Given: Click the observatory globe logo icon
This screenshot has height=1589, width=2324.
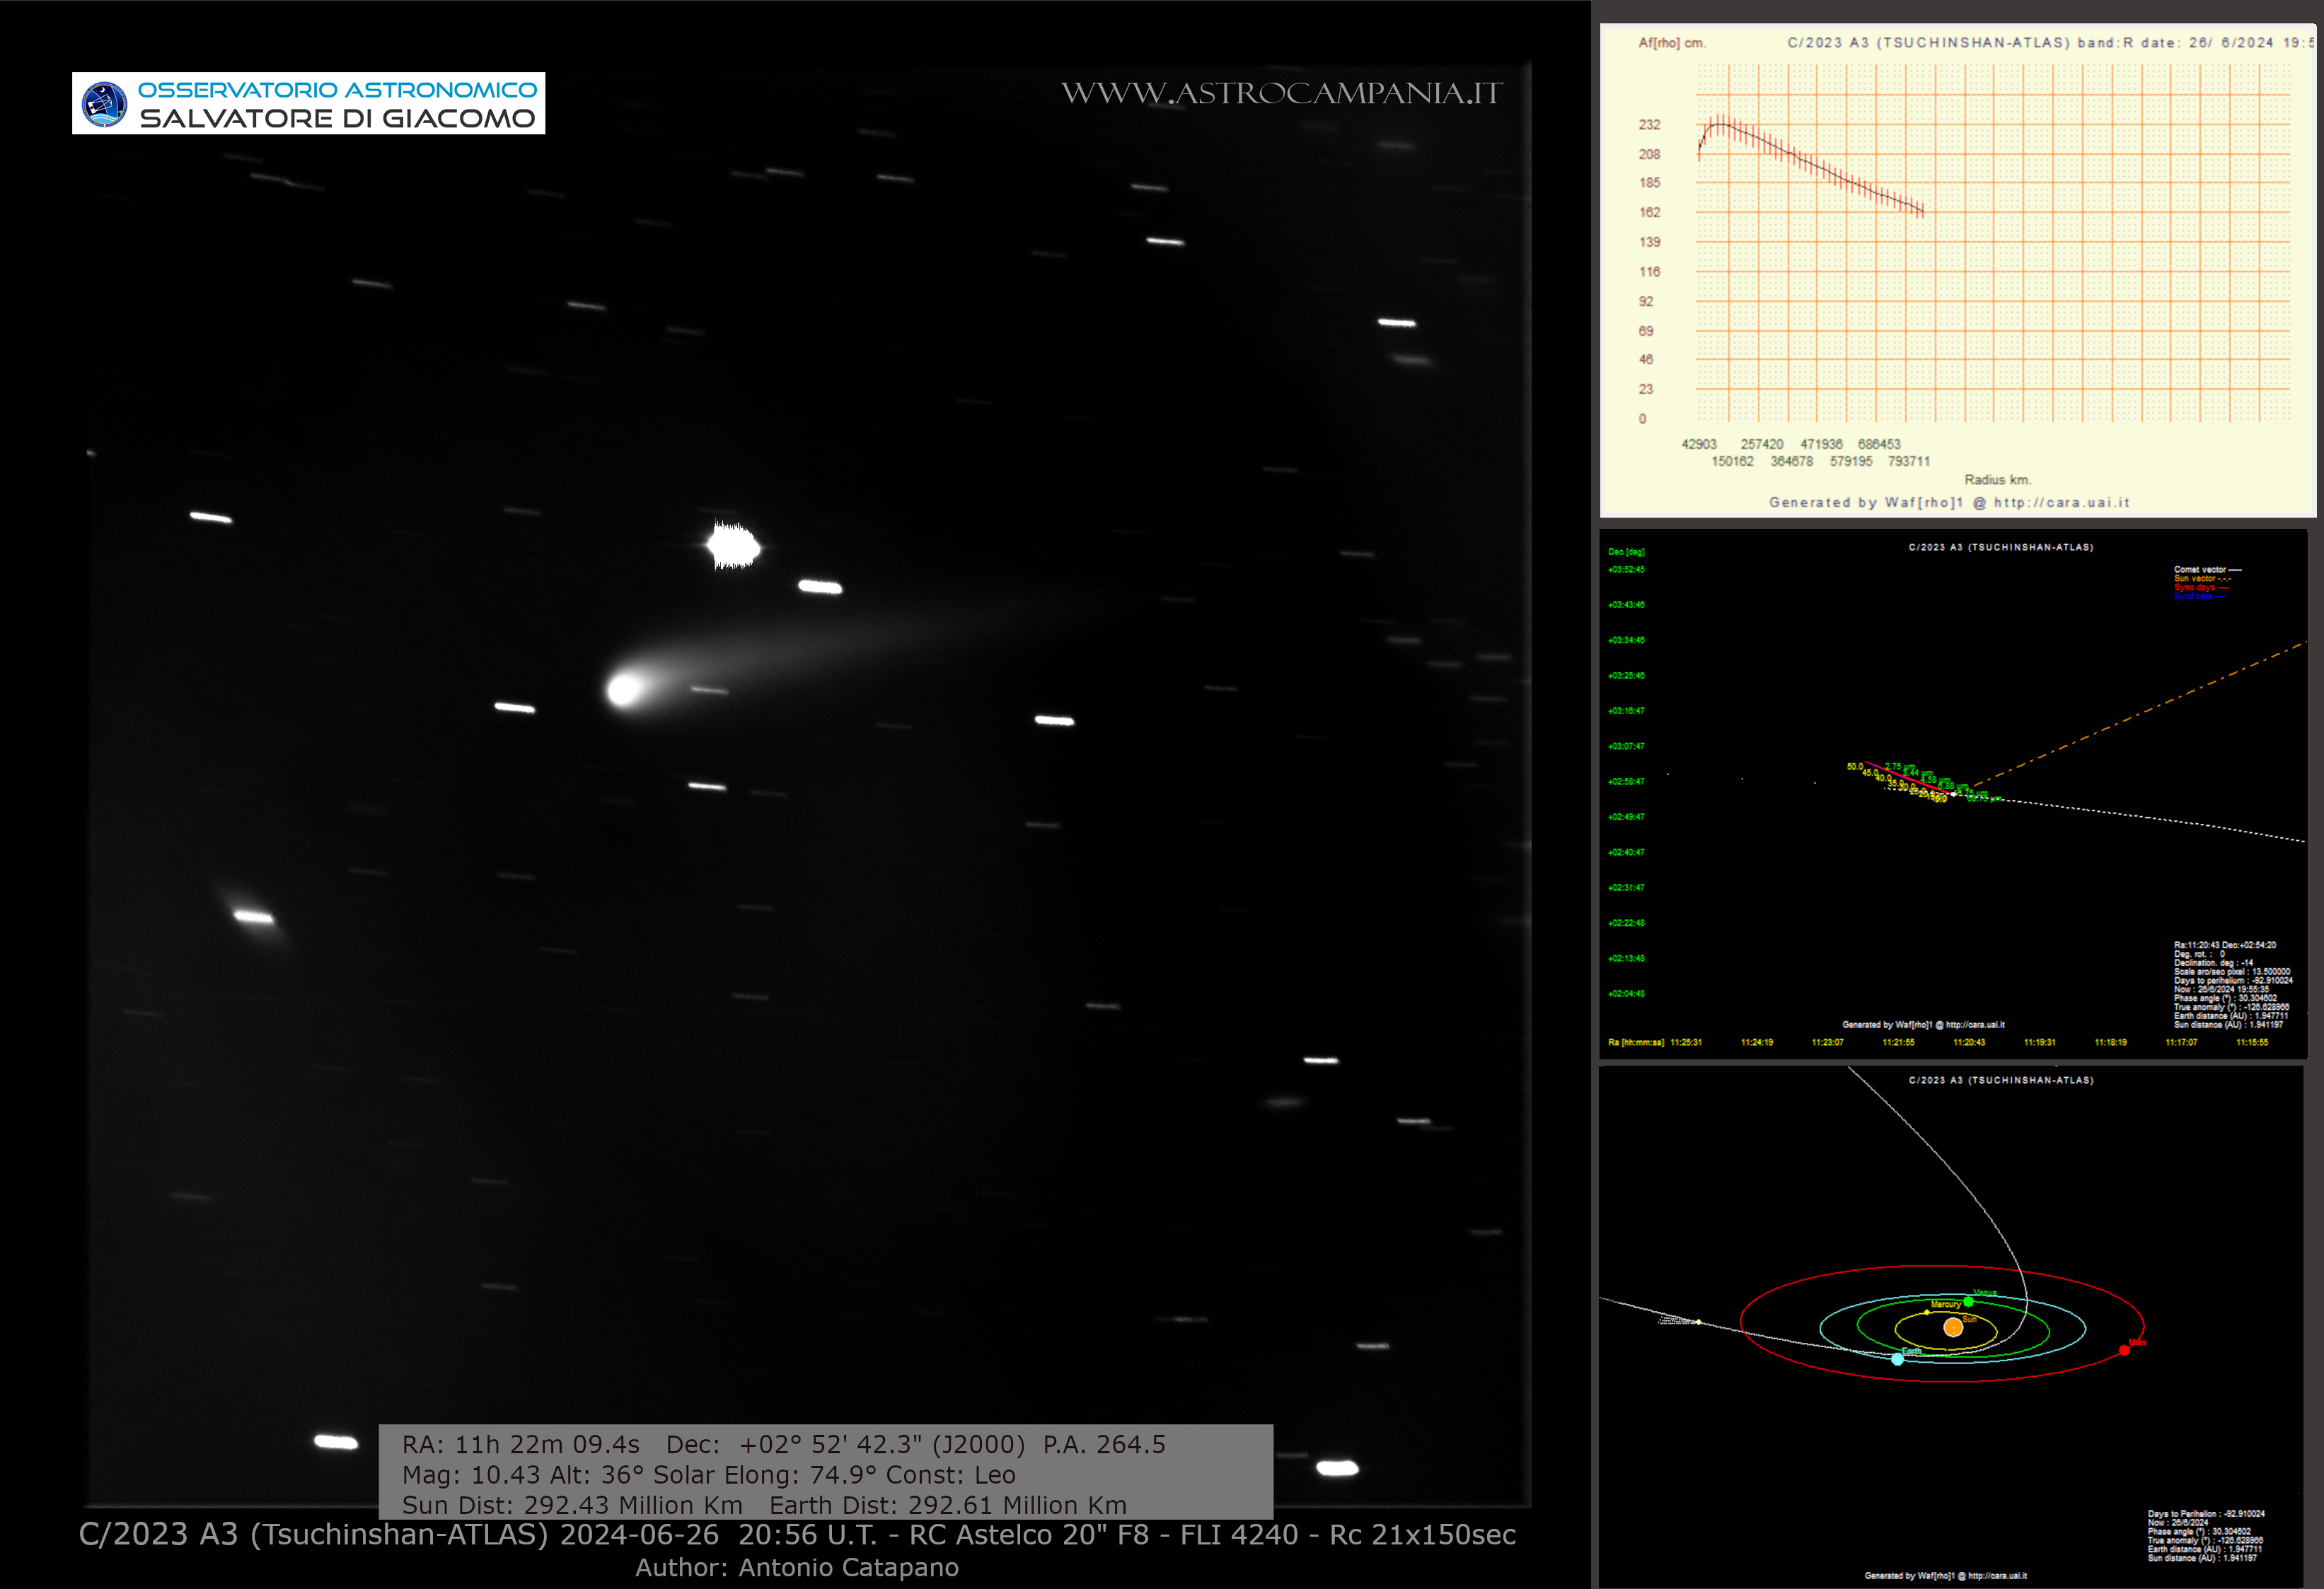Looking at the screenshot, I should [105, 104].
